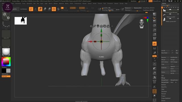Click the Zoom icon in right shelf

[154, 25]
